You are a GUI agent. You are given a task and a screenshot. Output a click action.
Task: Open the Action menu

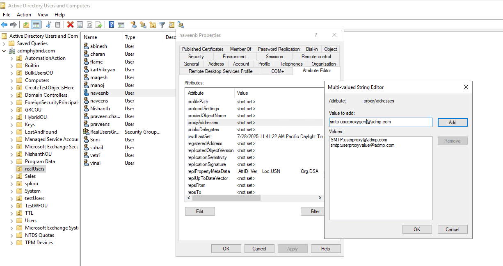point(24,14)
